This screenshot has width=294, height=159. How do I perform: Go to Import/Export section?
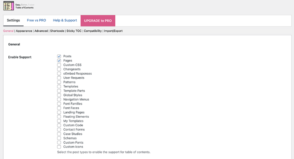tap(113, 31)
